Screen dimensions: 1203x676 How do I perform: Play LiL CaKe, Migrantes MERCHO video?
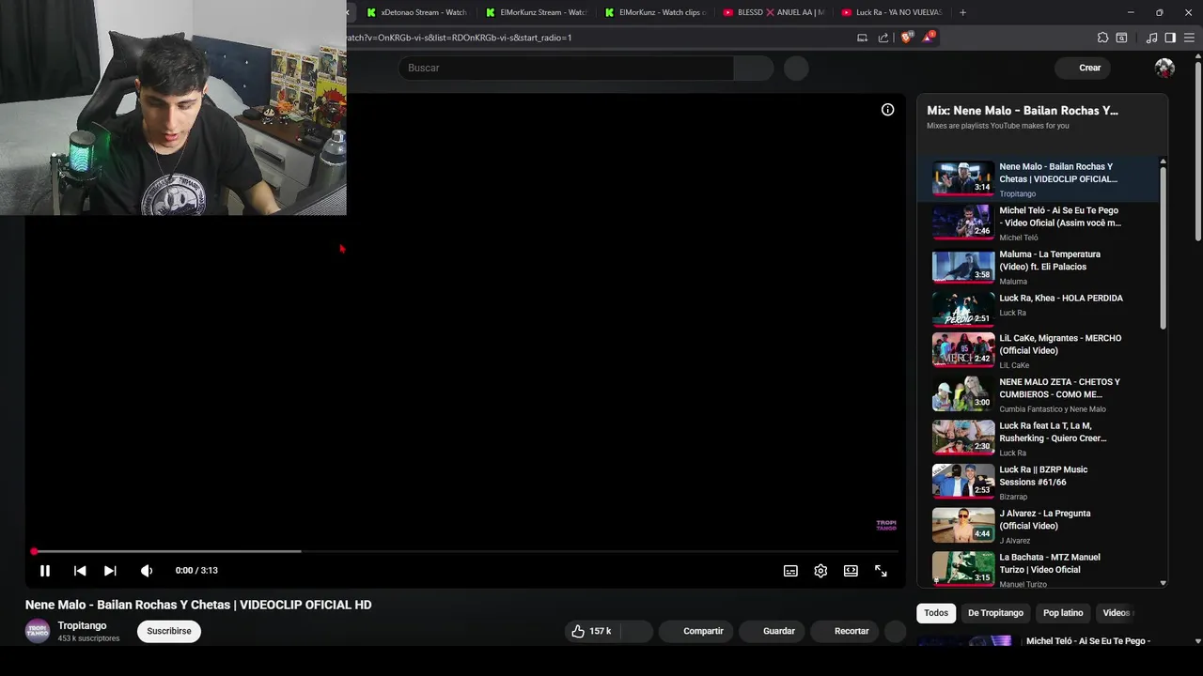click(1038, 350)
